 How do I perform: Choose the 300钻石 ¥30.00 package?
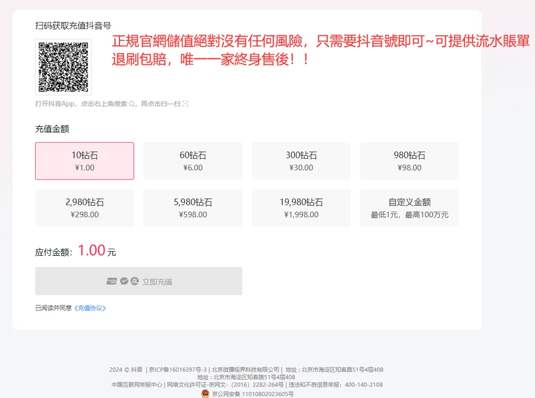[301, 161]
